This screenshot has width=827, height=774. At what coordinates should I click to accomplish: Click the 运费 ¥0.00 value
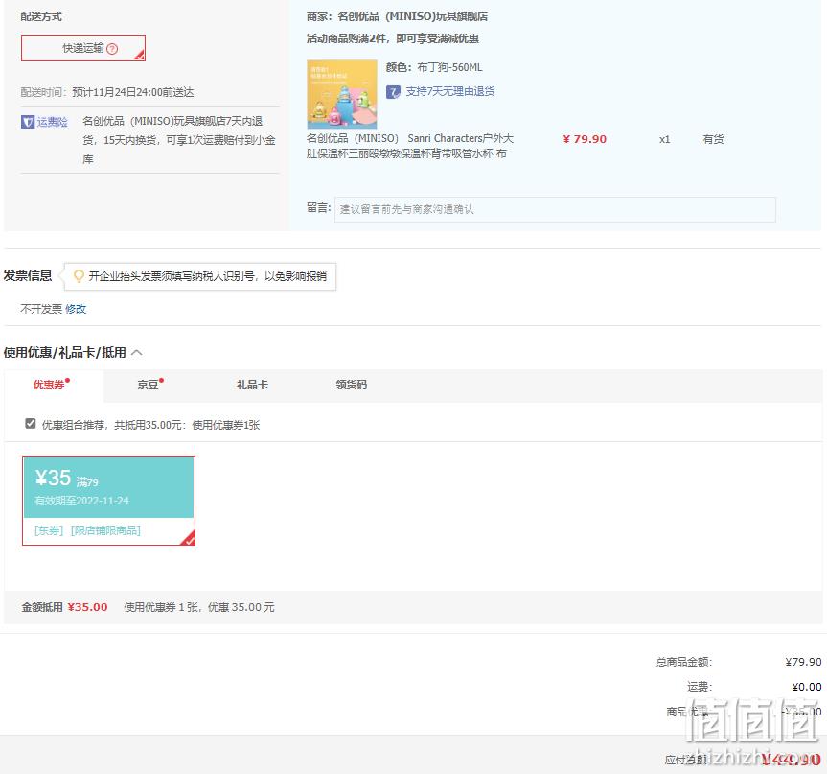pos(807,687)
